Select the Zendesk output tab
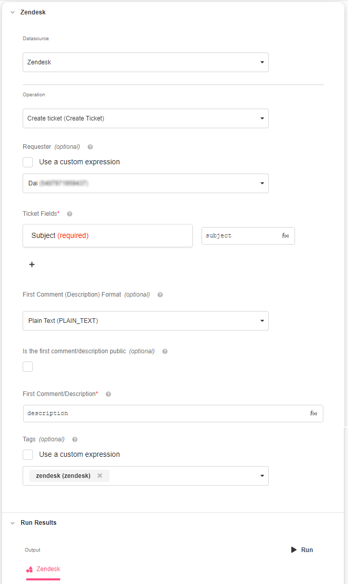The height and width of the screenshot is (584, 348). pos(43,570)
